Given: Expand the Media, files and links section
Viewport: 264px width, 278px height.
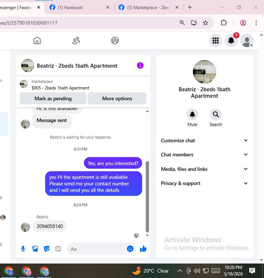Looking at the screenshot, I should [205, 169].
